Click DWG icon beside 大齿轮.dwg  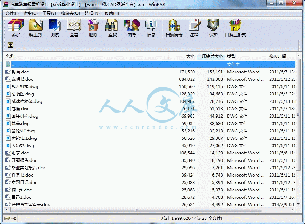point(8,146)
